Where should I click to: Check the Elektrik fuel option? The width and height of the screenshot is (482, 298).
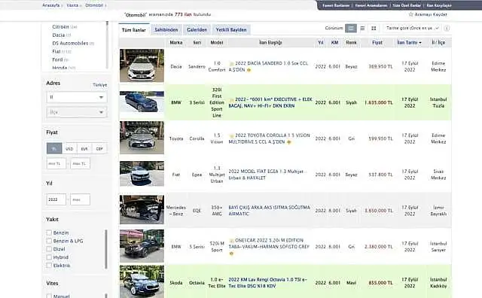[x=49, y=265]
